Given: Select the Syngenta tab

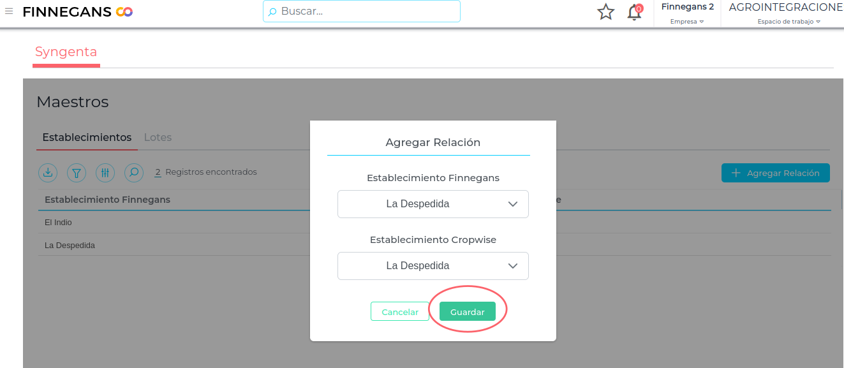Looking at the screenshot, I should [x=66, y=52].
